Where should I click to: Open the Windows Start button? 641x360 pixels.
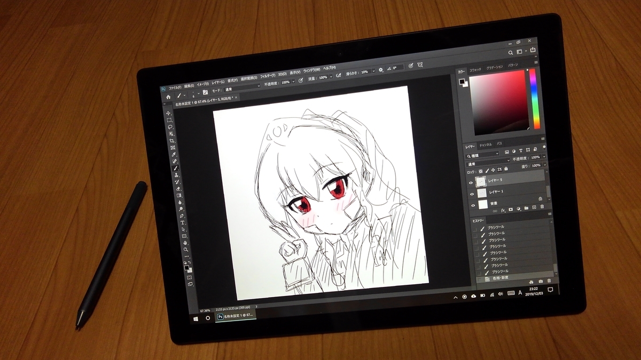[196, 318]
